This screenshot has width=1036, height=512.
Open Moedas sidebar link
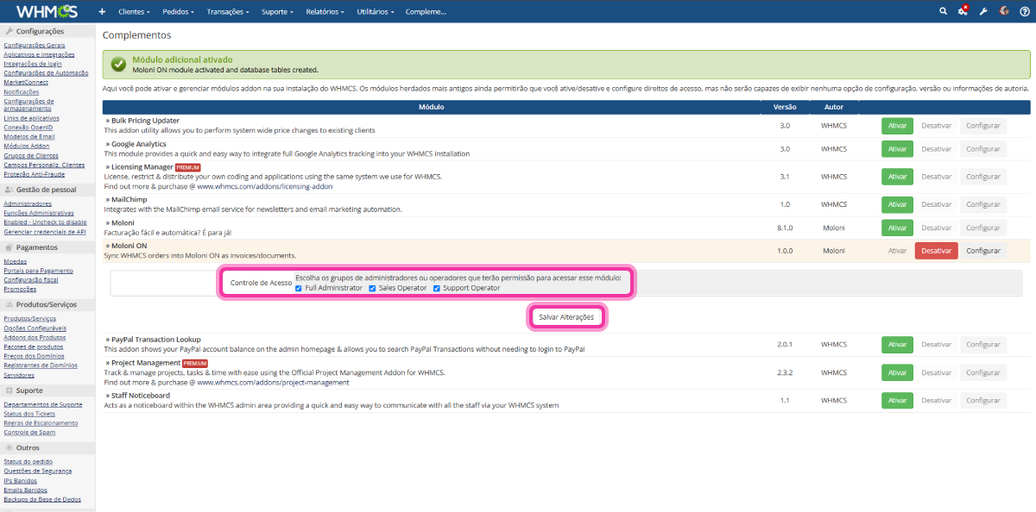tap(16, 260)
